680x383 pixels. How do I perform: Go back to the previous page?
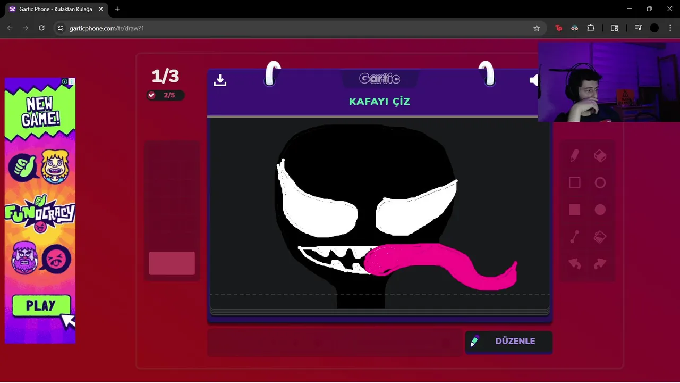pos(10,28)
